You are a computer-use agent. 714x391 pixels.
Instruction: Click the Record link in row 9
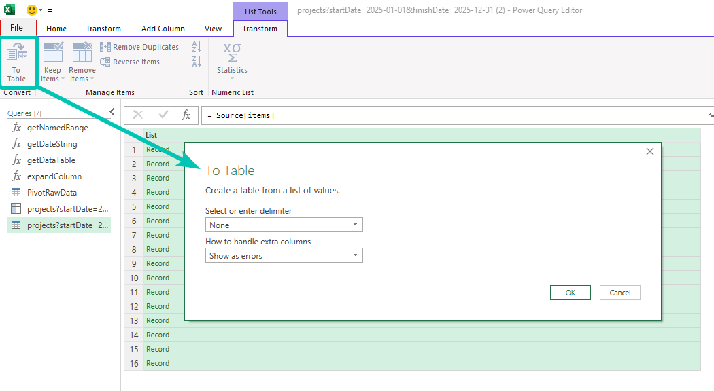(158, 263)
